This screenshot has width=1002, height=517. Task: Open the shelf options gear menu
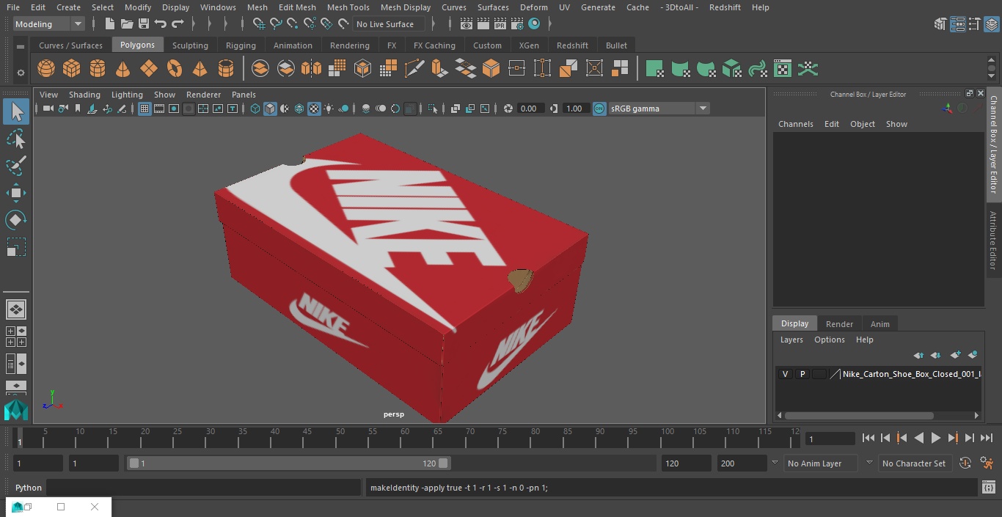coord(21,73)
